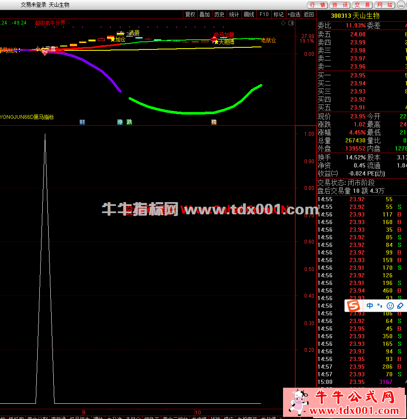
Task: Switch the input language via the 中 icon
Action: [x=370, y=306]
